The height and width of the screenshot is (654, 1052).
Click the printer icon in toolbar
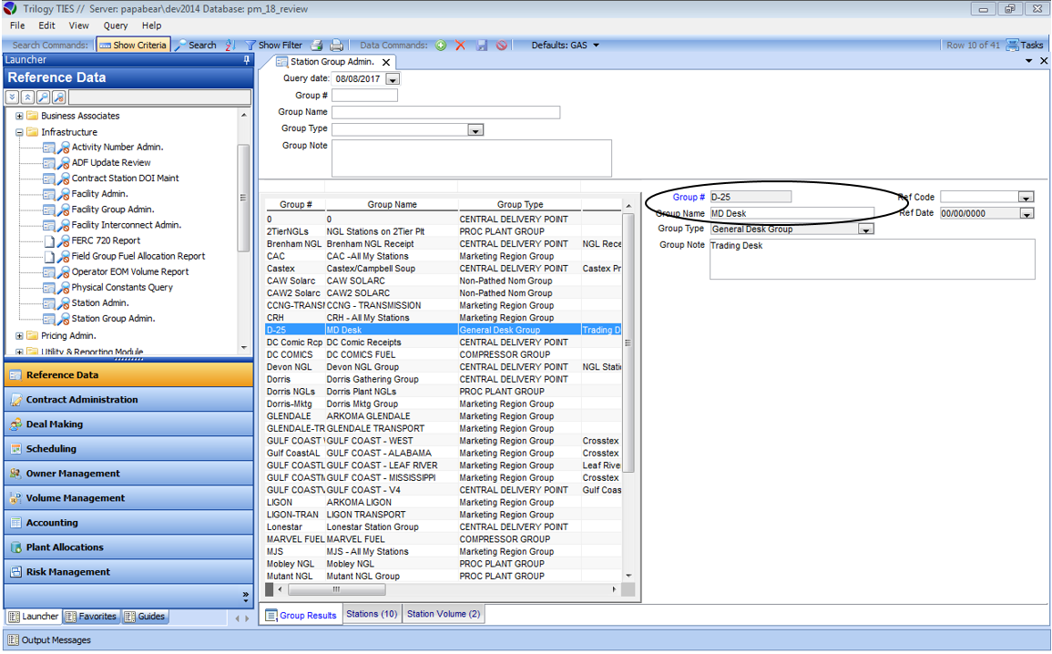tap(336, 46)
